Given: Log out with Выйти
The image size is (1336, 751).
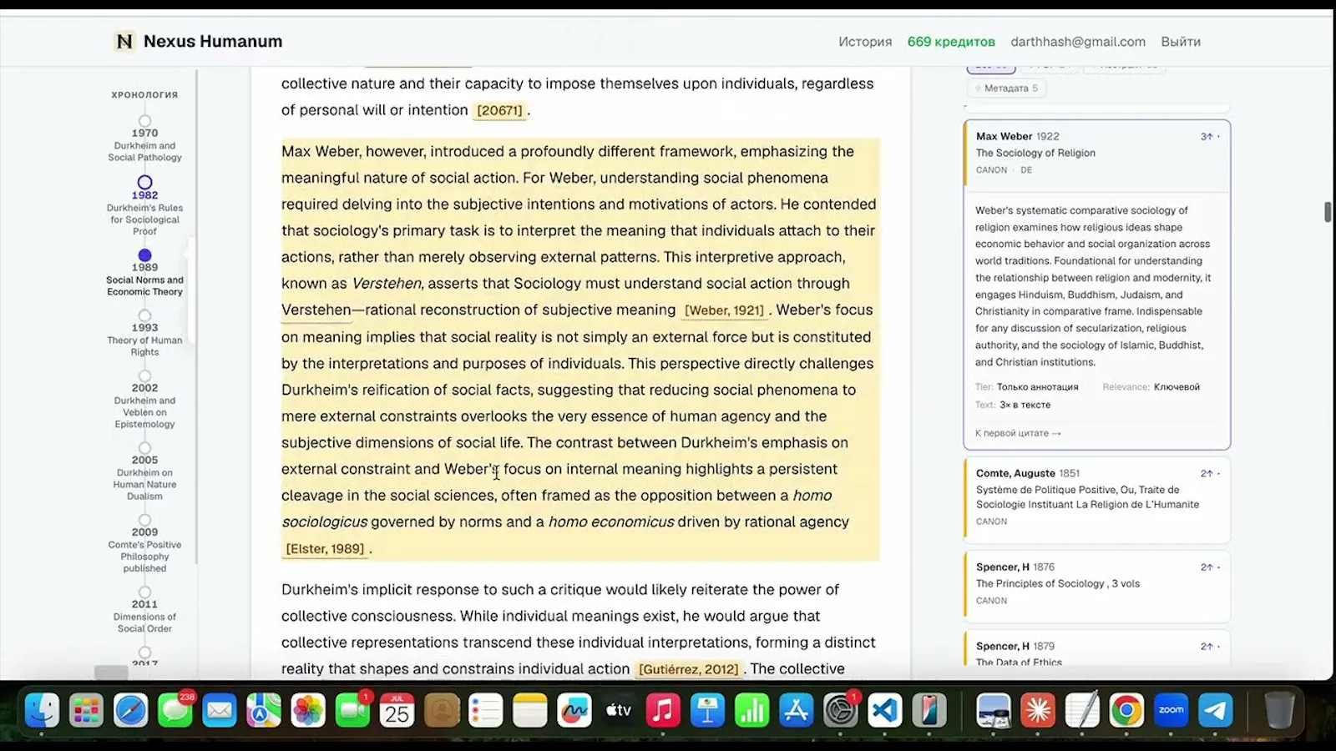Looking at the screenshot, I should click(1181, 42).
